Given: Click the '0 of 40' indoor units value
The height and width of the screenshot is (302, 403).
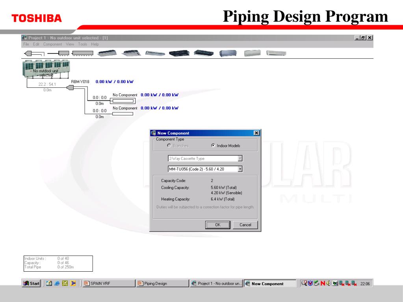Looking at the screenshot, I should click(x=63, y=259).
